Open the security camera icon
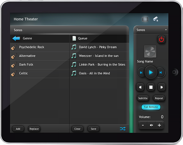The height and width of the screenshot is (145, 183). click(156, 19)
